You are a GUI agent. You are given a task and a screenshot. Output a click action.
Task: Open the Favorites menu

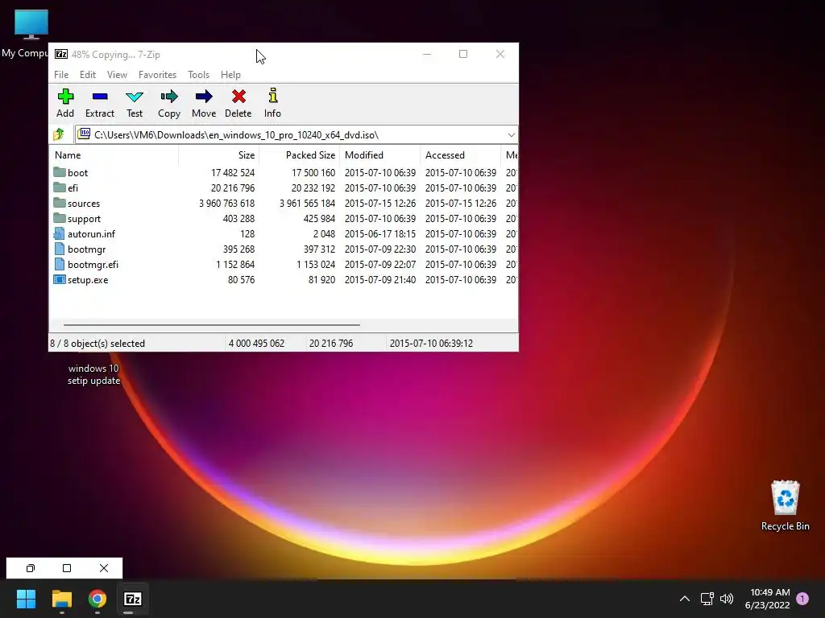click(x=157, y=75)
